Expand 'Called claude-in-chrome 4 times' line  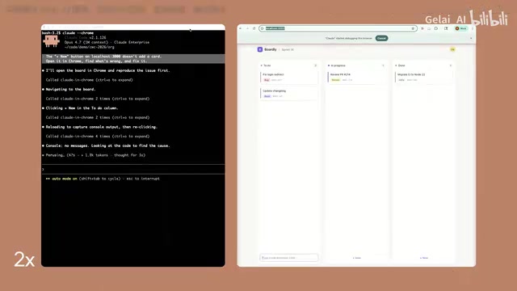[98, 137]
